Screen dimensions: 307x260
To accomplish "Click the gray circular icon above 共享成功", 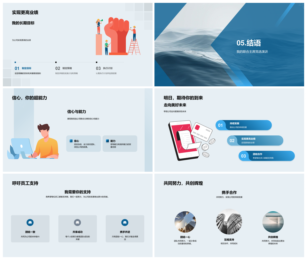I will tap(77, 222).
